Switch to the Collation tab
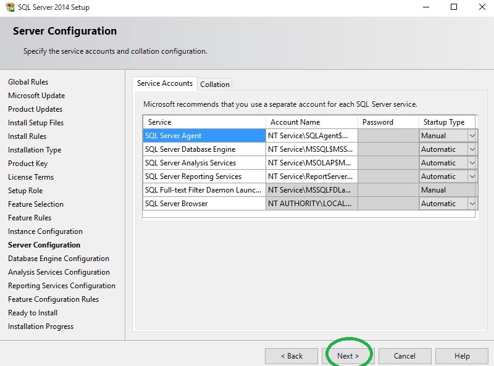494x366 pixels. (x=215, y=85)
